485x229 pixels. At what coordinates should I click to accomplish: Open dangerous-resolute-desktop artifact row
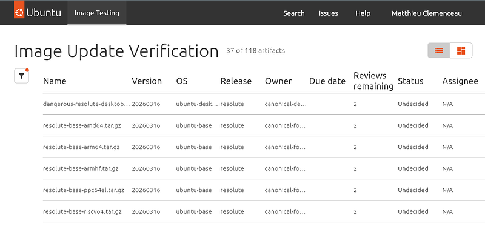pos(264,104)
